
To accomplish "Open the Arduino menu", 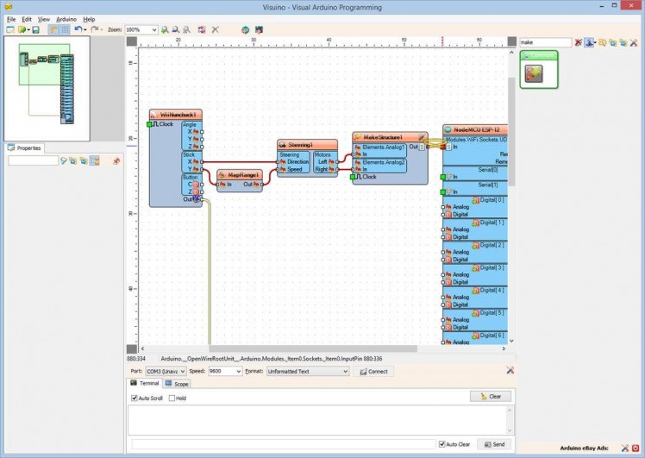I will pos(66,18).
